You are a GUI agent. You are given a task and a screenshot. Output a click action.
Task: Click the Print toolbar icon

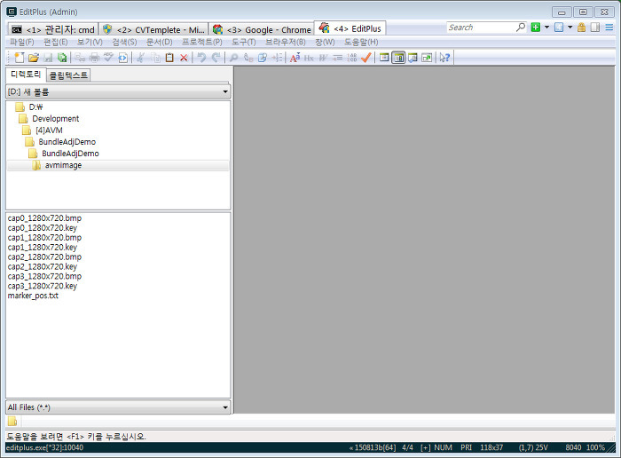(94, 58)
